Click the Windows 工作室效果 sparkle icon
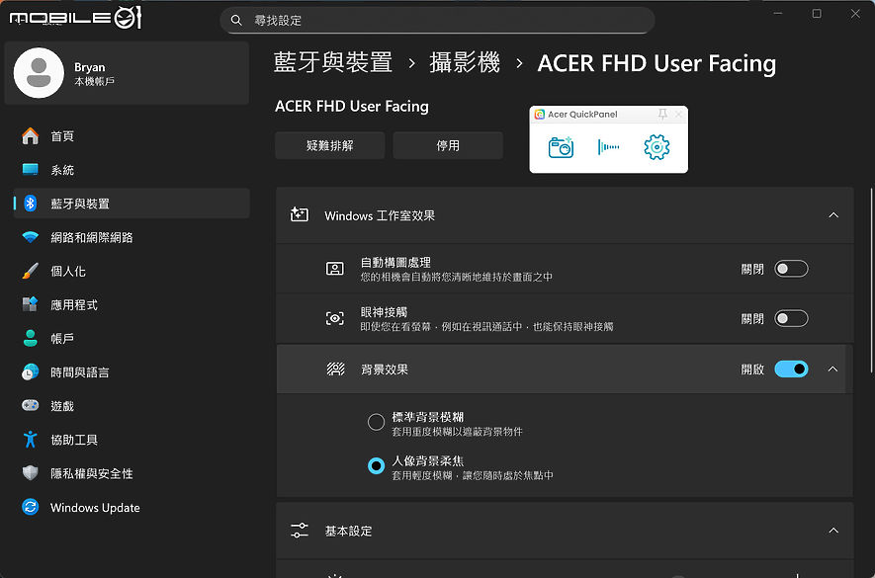Image resolution: width=875 pixels, height=578 pixels. pyautogui.click(x=300, y=214)
